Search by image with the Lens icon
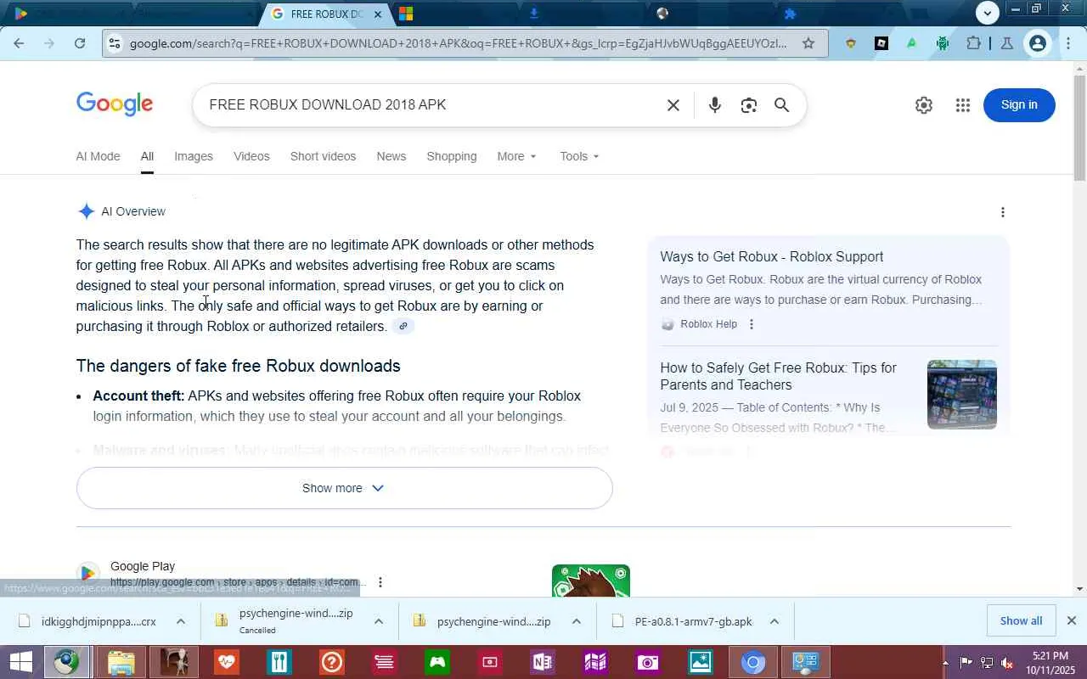This screenshot has width=1087, height=679. (x=748, y=105)
